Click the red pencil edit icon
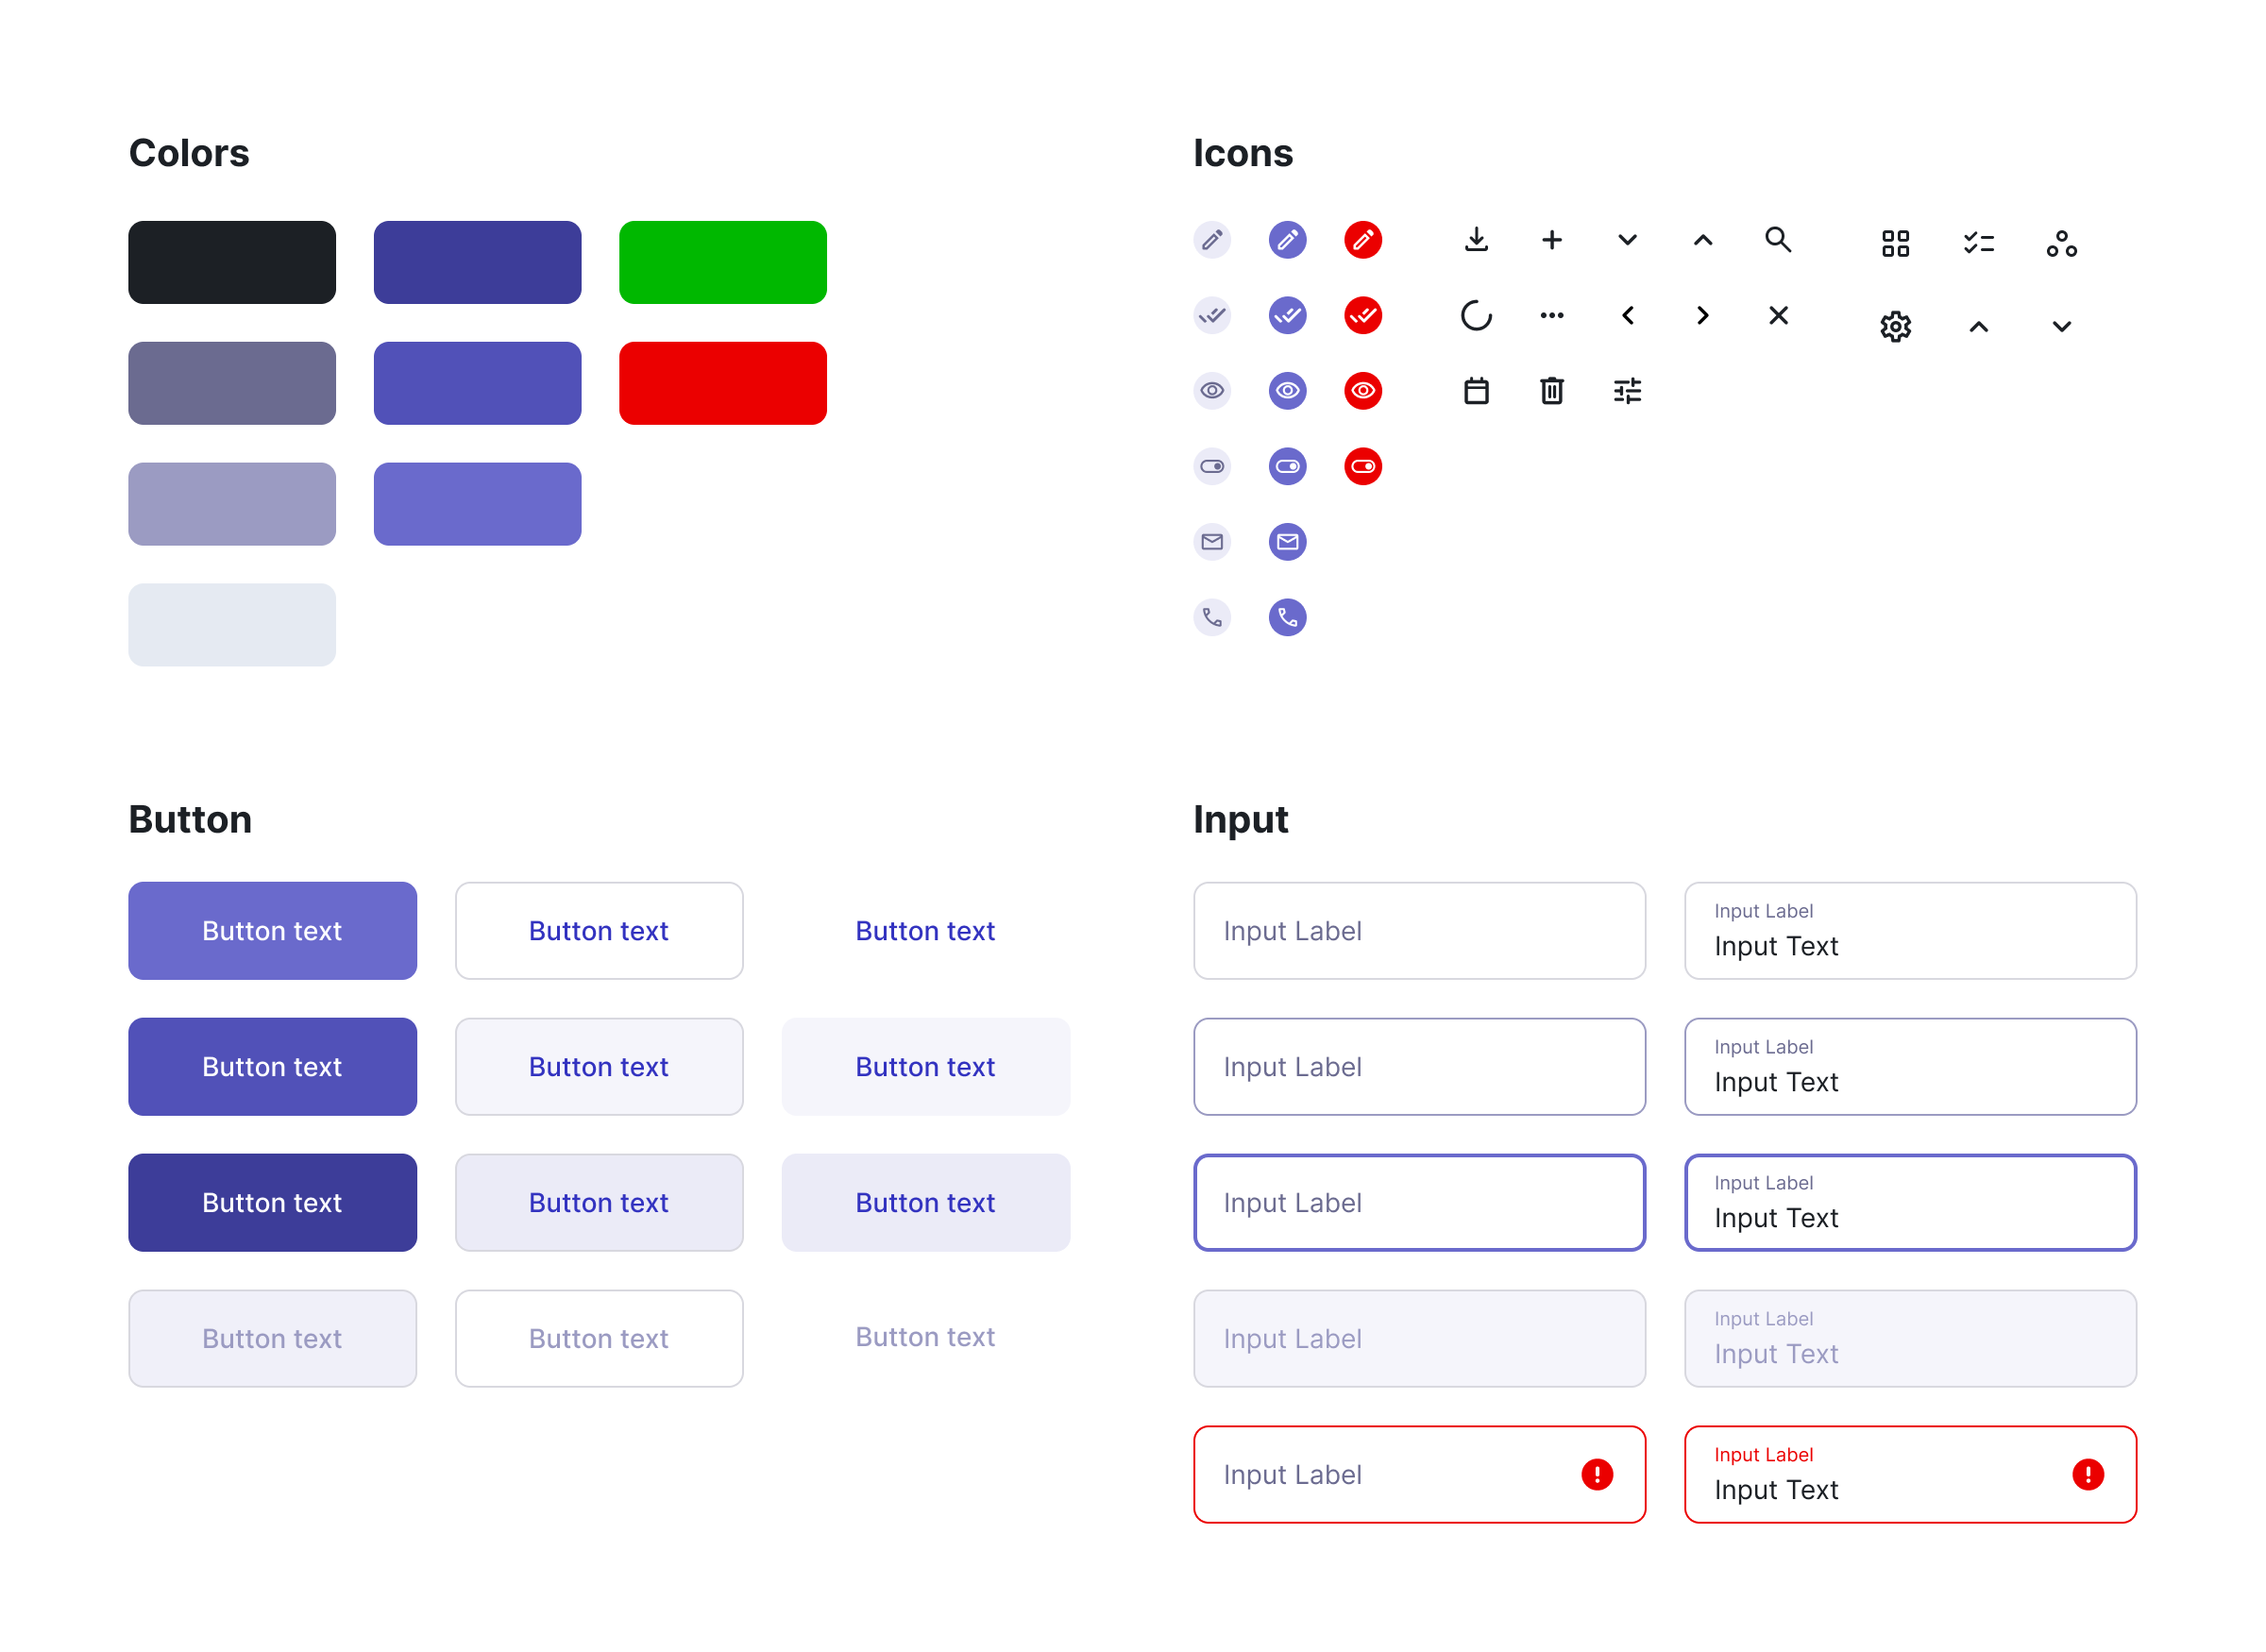2266x1652 pixels. 1362,240
